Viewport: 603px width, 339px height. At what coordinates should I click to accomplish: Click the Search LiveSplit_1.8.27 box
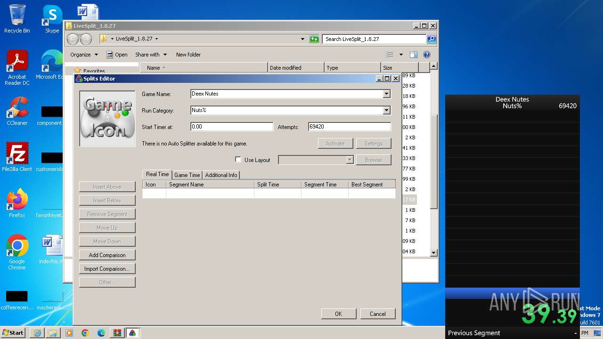[x=375, y=39]
